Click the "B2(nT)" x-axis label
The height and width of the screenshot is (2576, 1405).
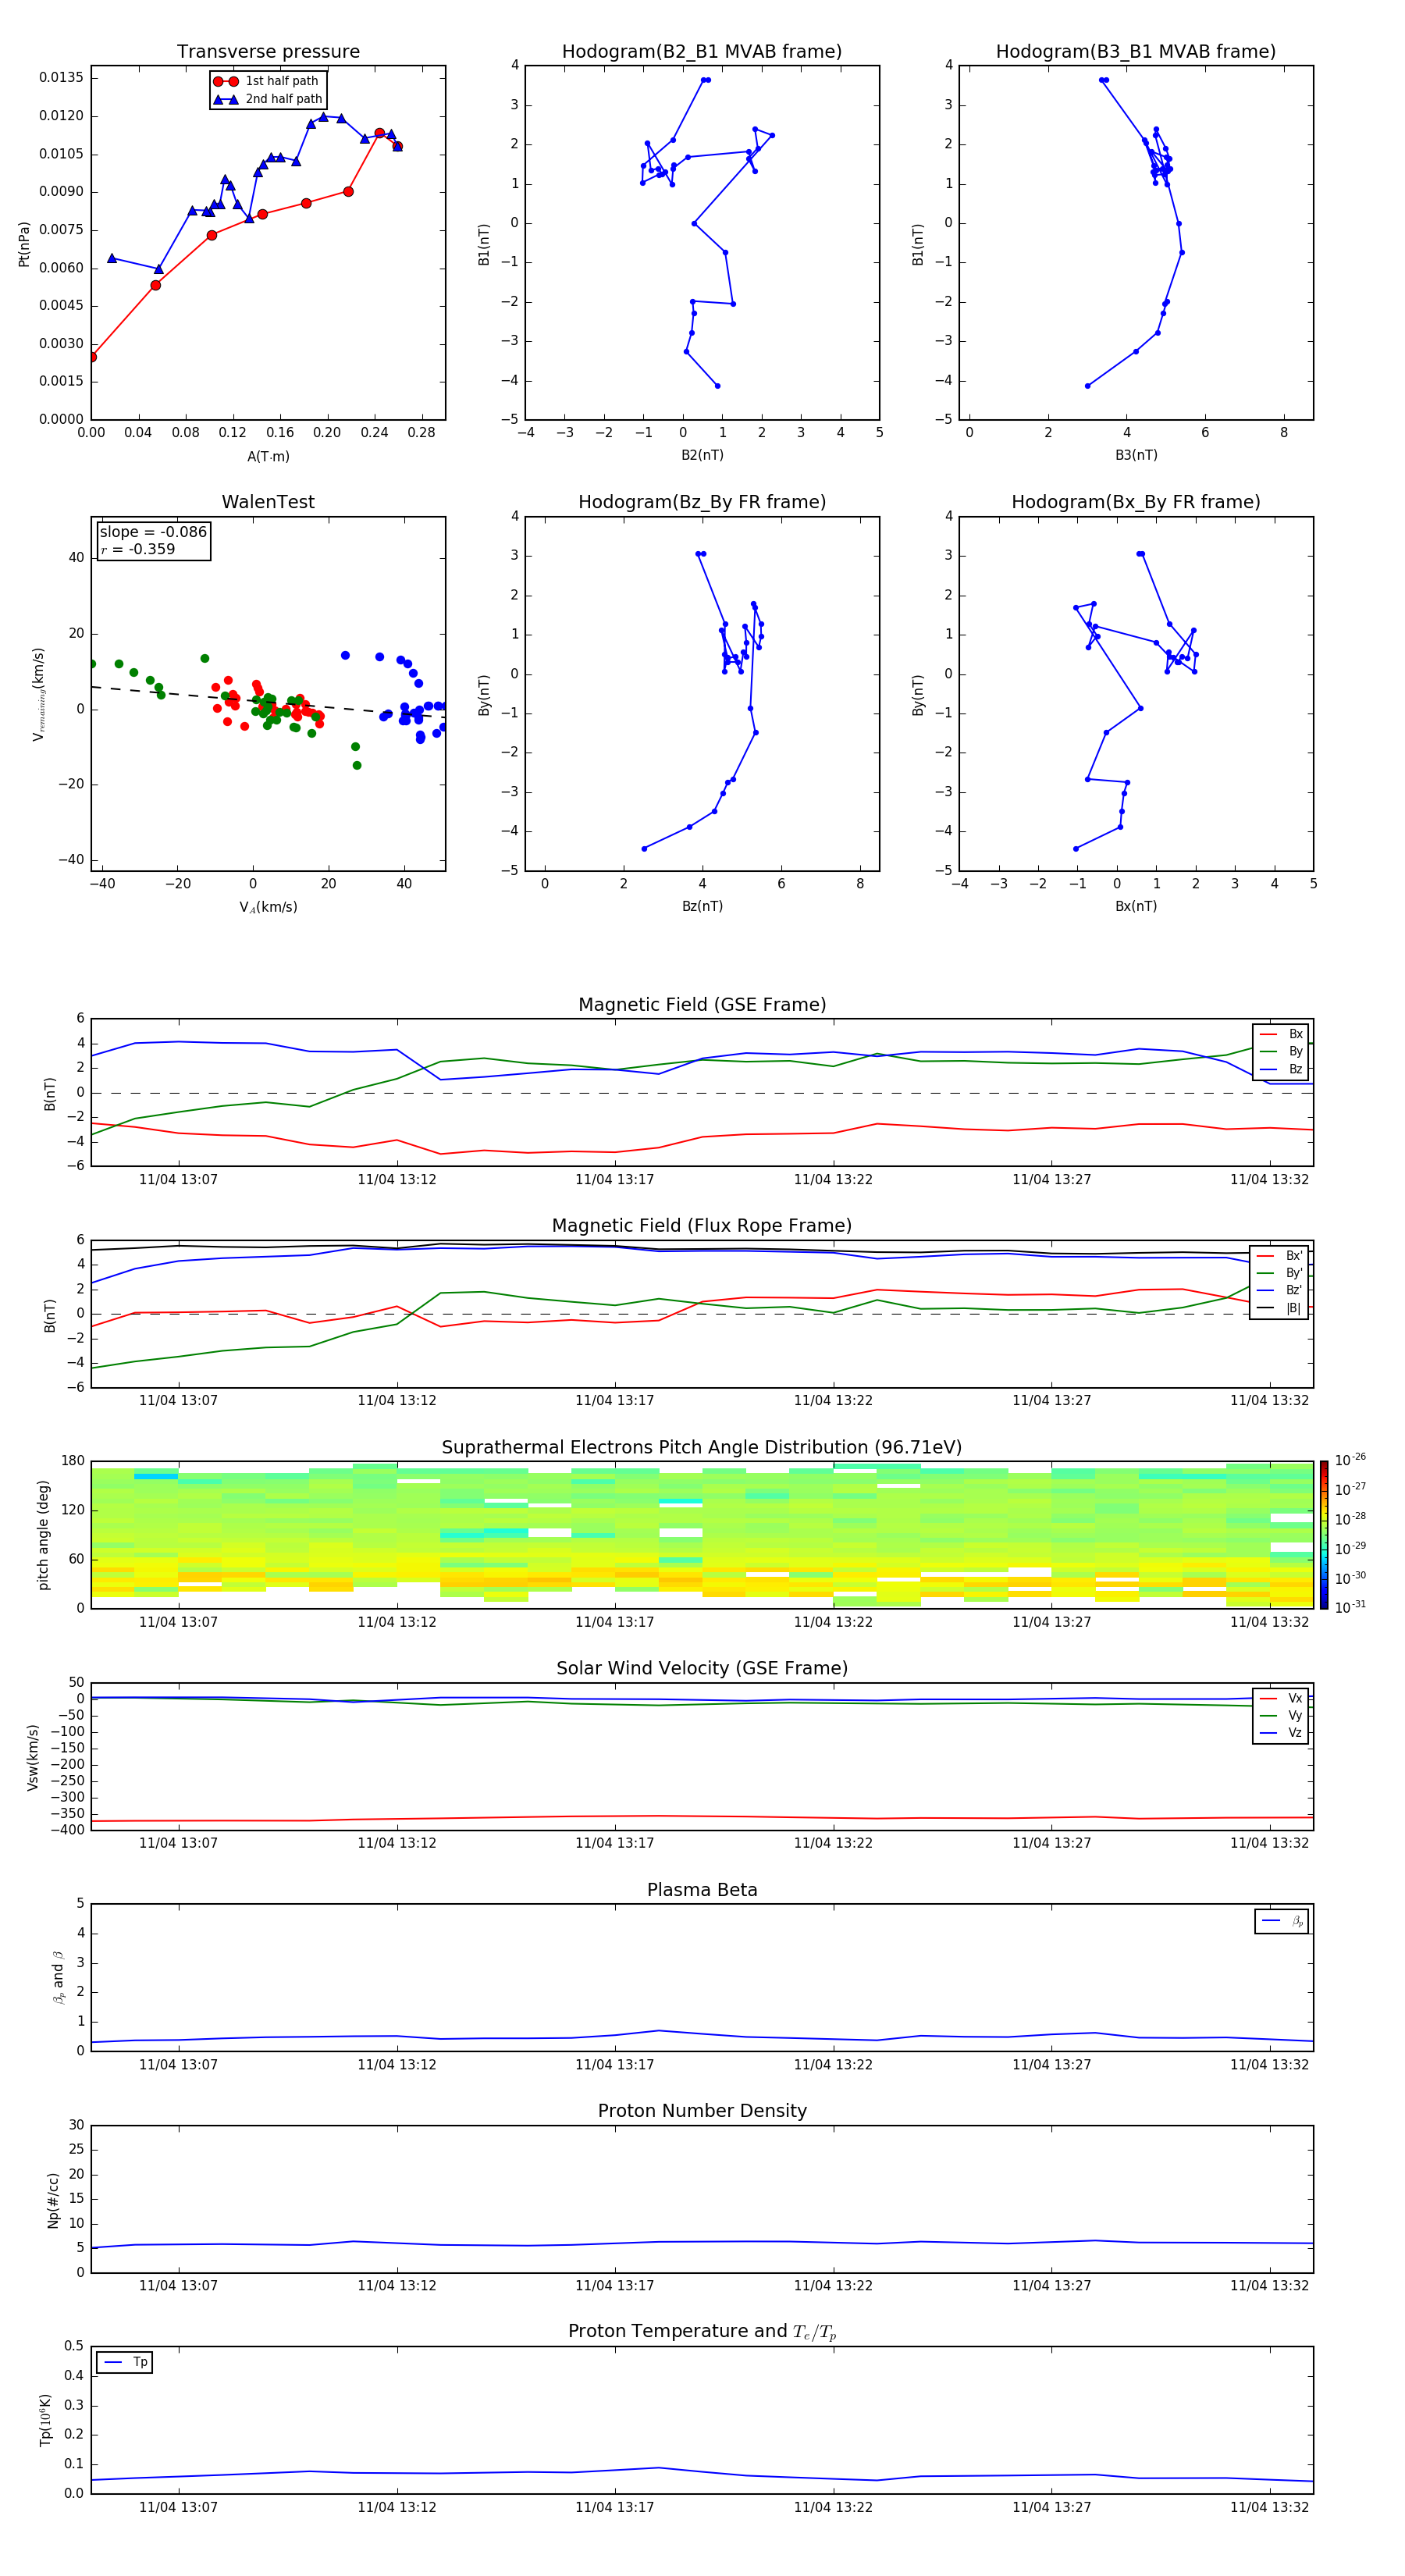(x=702, y=455)
